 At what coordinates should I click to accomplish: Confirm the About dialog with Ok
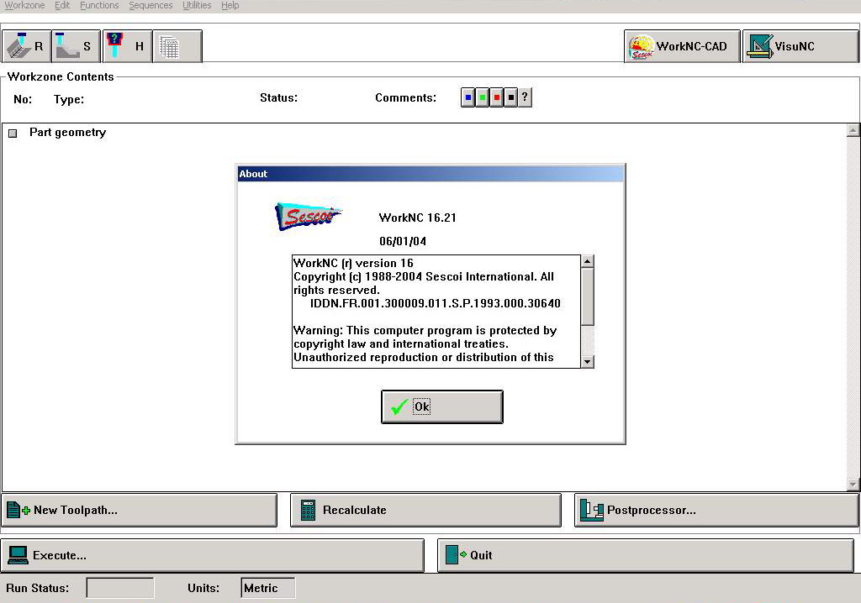pyautogui.click(x=442, y=406)
